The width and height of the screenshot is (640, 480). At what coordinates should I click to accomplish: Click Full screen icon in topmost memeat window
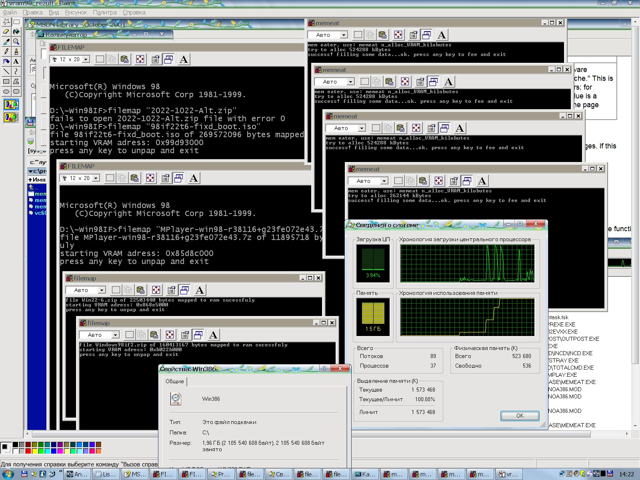tap(398, 35)
